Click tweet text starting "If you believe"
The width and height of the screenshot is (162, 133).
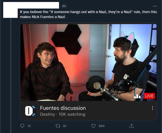click(x=89, y=14)
